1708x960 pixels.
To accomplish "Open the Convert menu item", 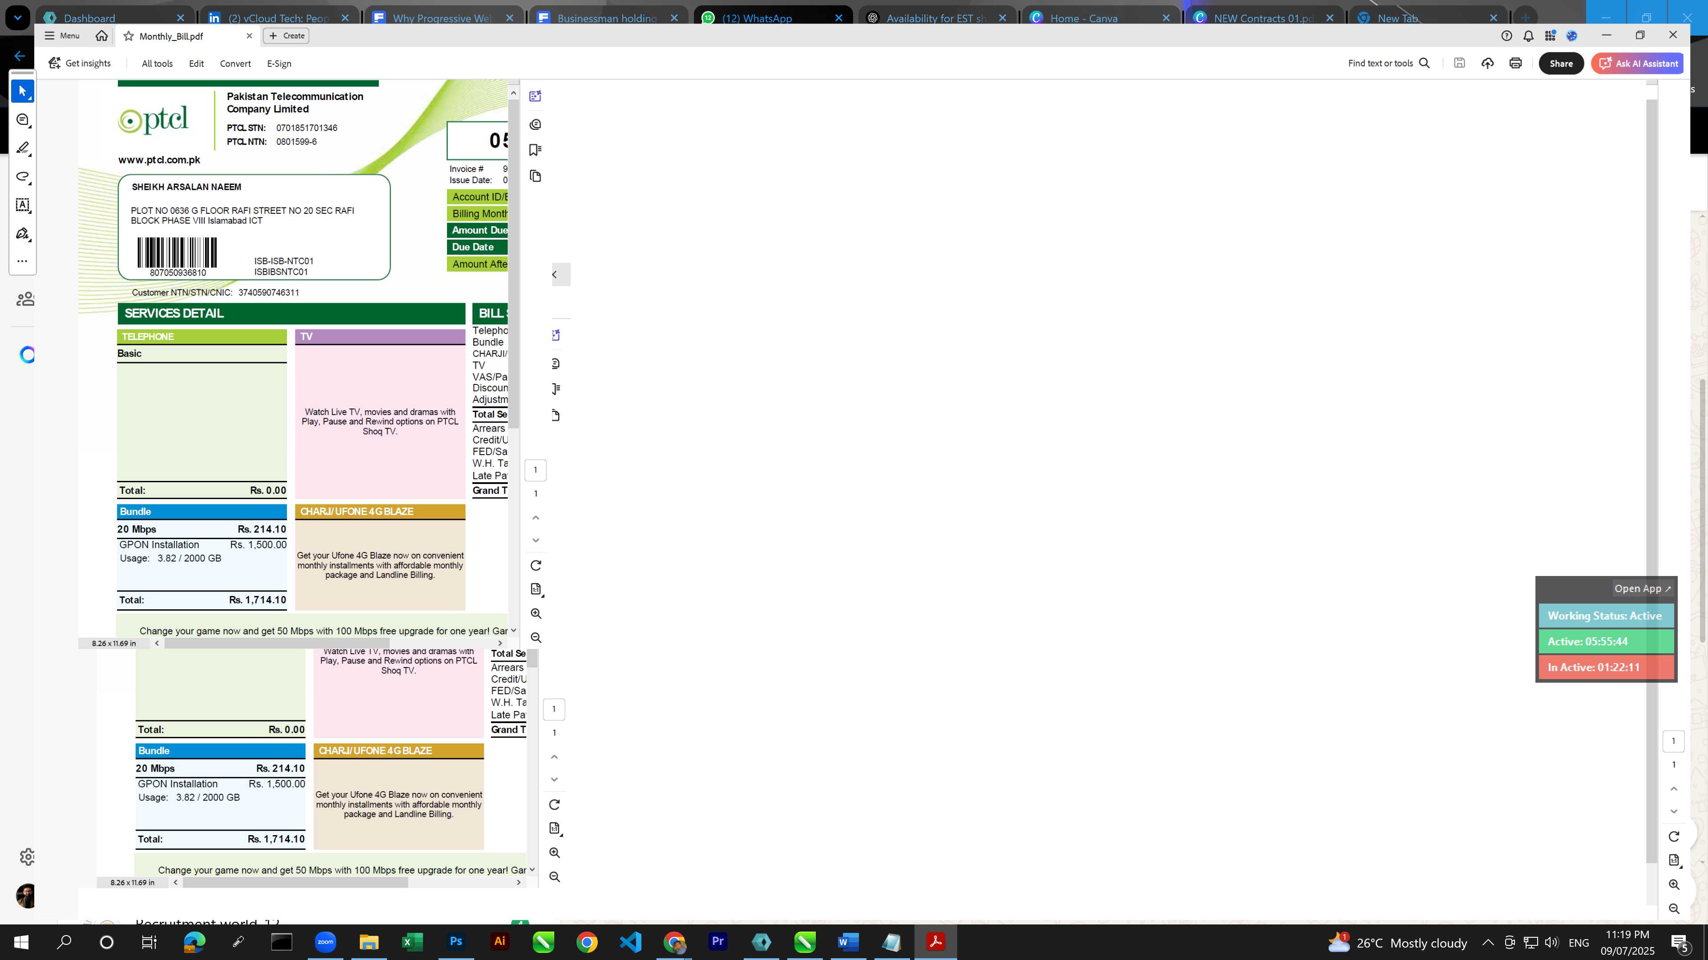I will point(235,64).
